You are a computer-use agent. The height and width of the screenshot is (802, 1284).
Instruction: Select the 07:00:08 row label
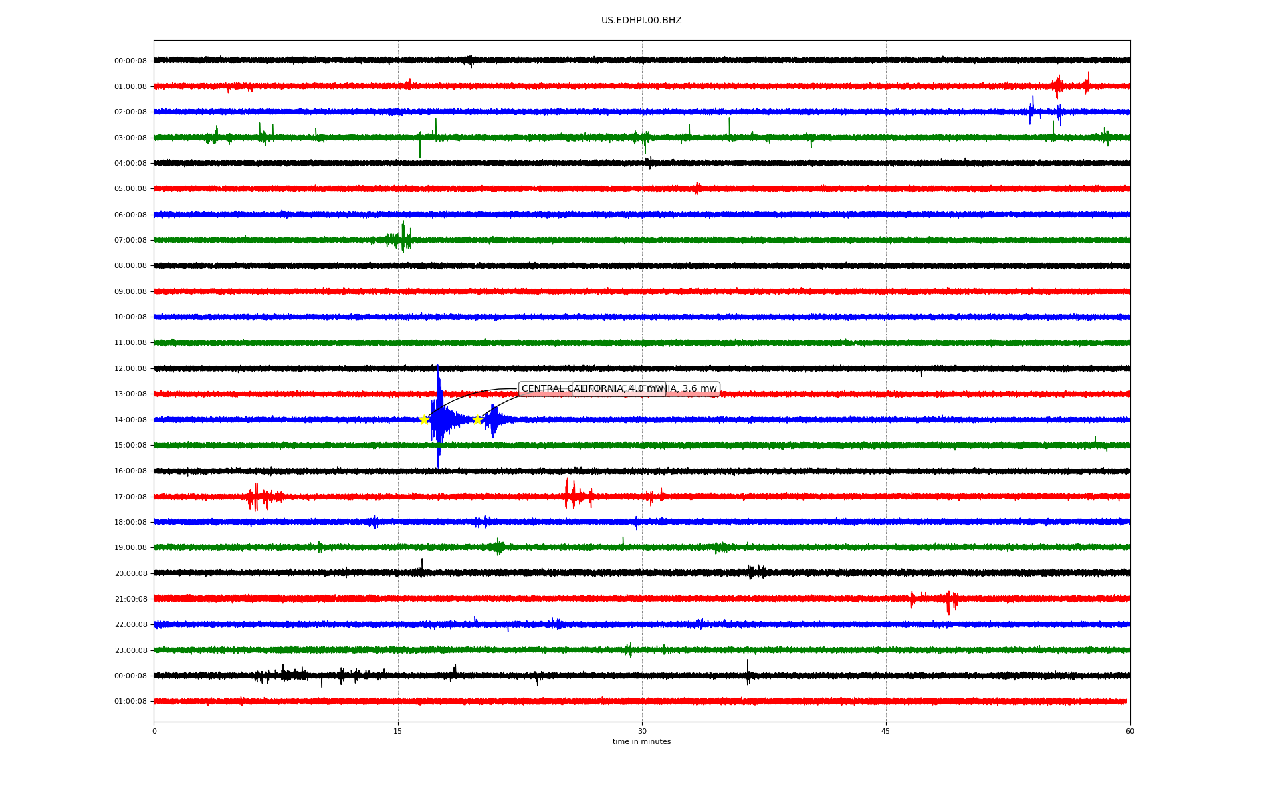tap(130, 240)
